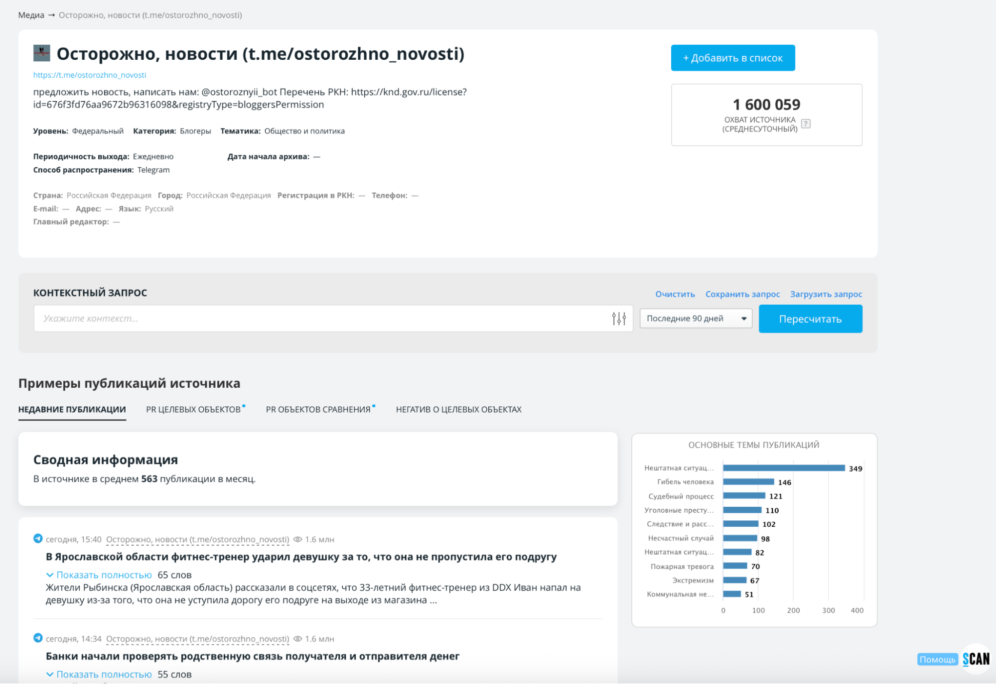Expand full text of fitness trainer post
Screen dimensions: 996x684
click(104, 575)
